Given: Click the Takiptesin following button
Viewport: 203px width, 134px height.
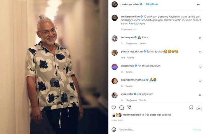Looking at the screenshot, I should pos(152,4).
